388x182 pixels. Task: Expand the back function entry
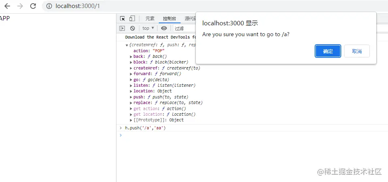point(131,57)
